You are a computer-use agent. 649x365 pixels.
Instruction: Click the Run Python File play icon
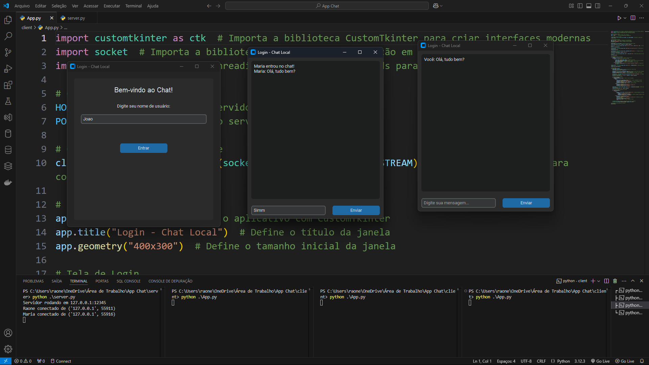tap(619, 18)
